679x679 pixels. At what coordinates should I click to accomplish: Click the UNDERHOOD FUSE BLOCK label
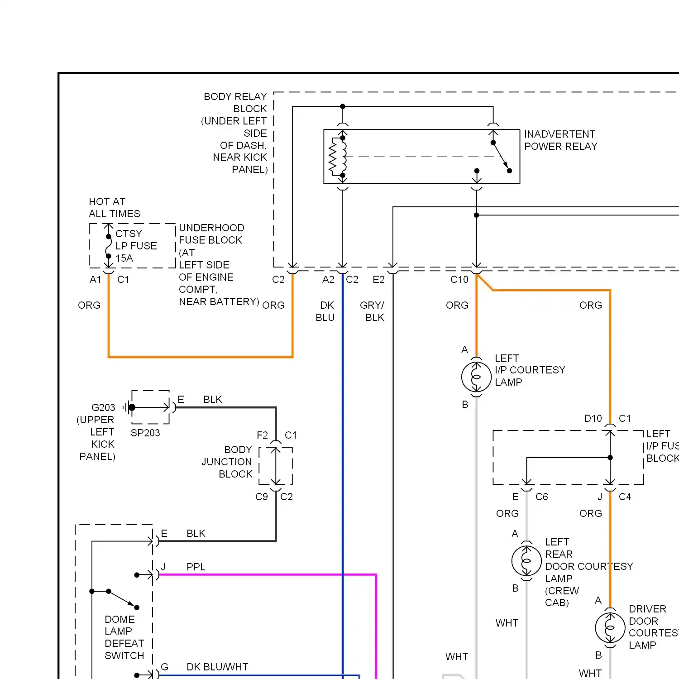(219, 265)
